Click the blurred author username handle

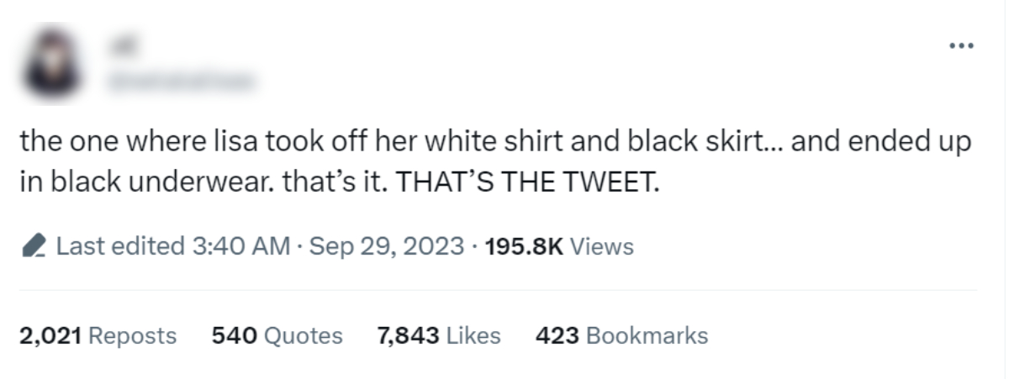point(179,81)
